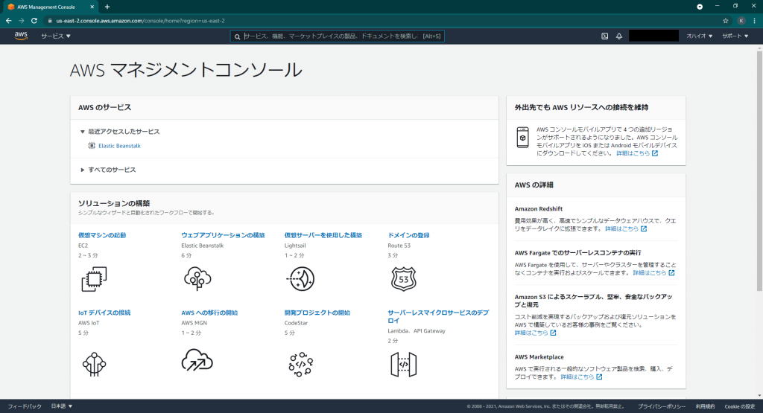Open the サーバーレスマイクロサービスのデプロイ link
This screenshot has width=763, height=413.
coord(438,317)
